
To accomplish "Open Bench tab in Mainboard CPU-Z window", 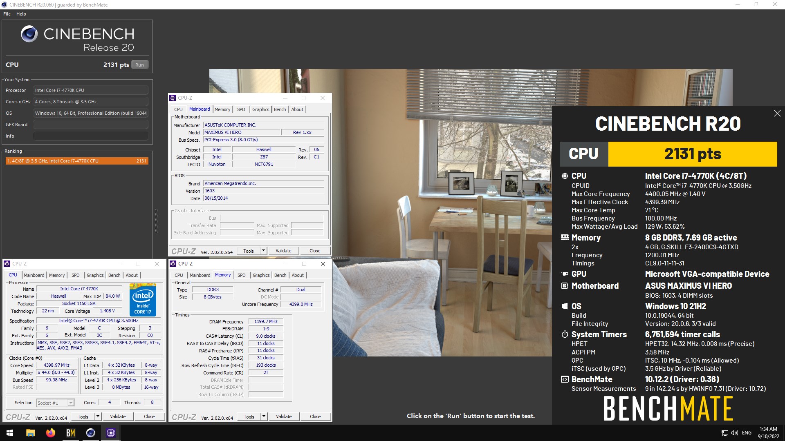I will click(280, 109).
